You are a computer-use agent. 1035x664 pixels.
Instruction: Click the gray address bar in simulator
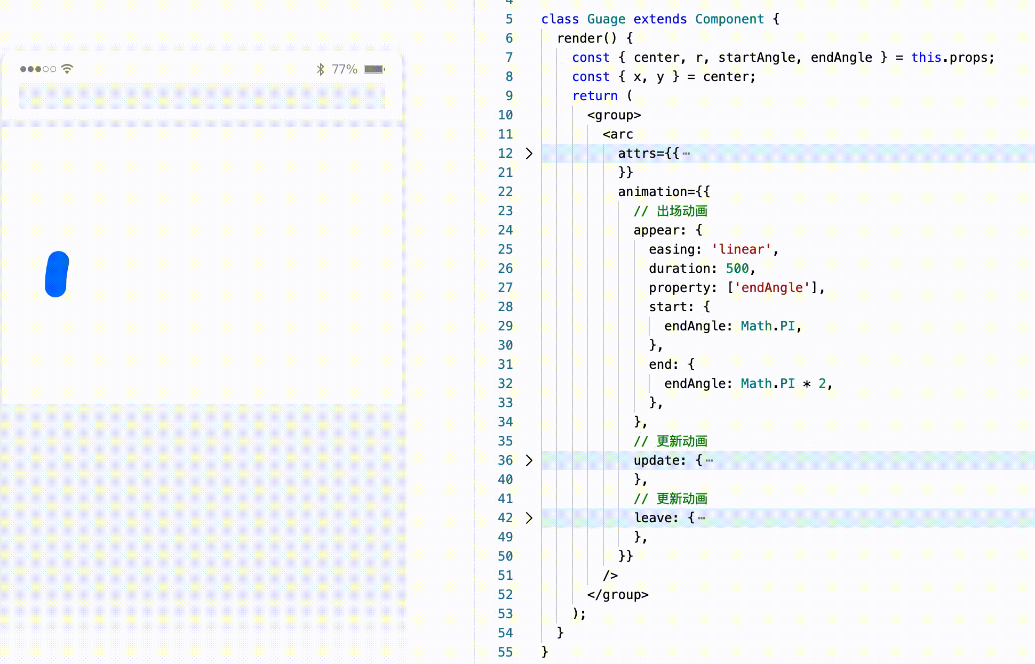click(x=202, y=96)
